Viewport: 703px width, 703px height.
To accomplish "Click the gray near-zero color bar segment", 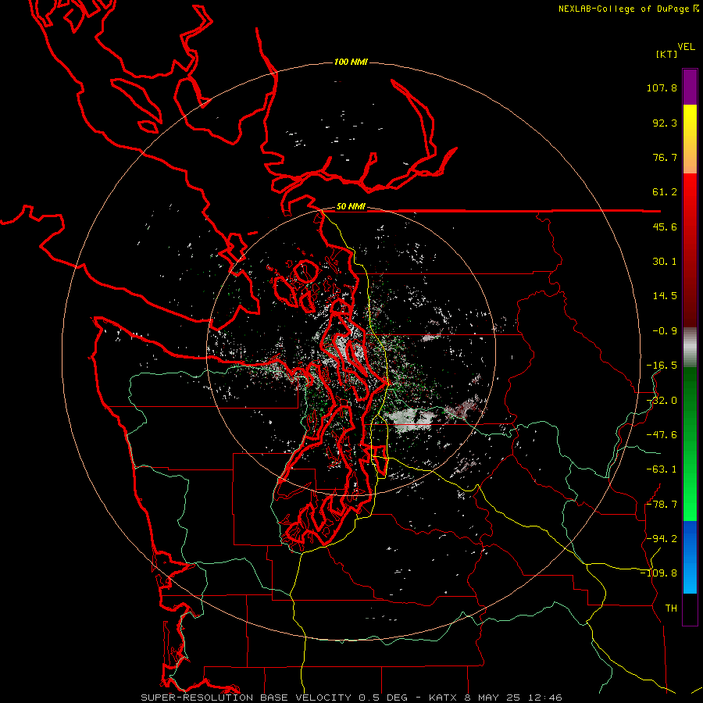I will [690, 348].
